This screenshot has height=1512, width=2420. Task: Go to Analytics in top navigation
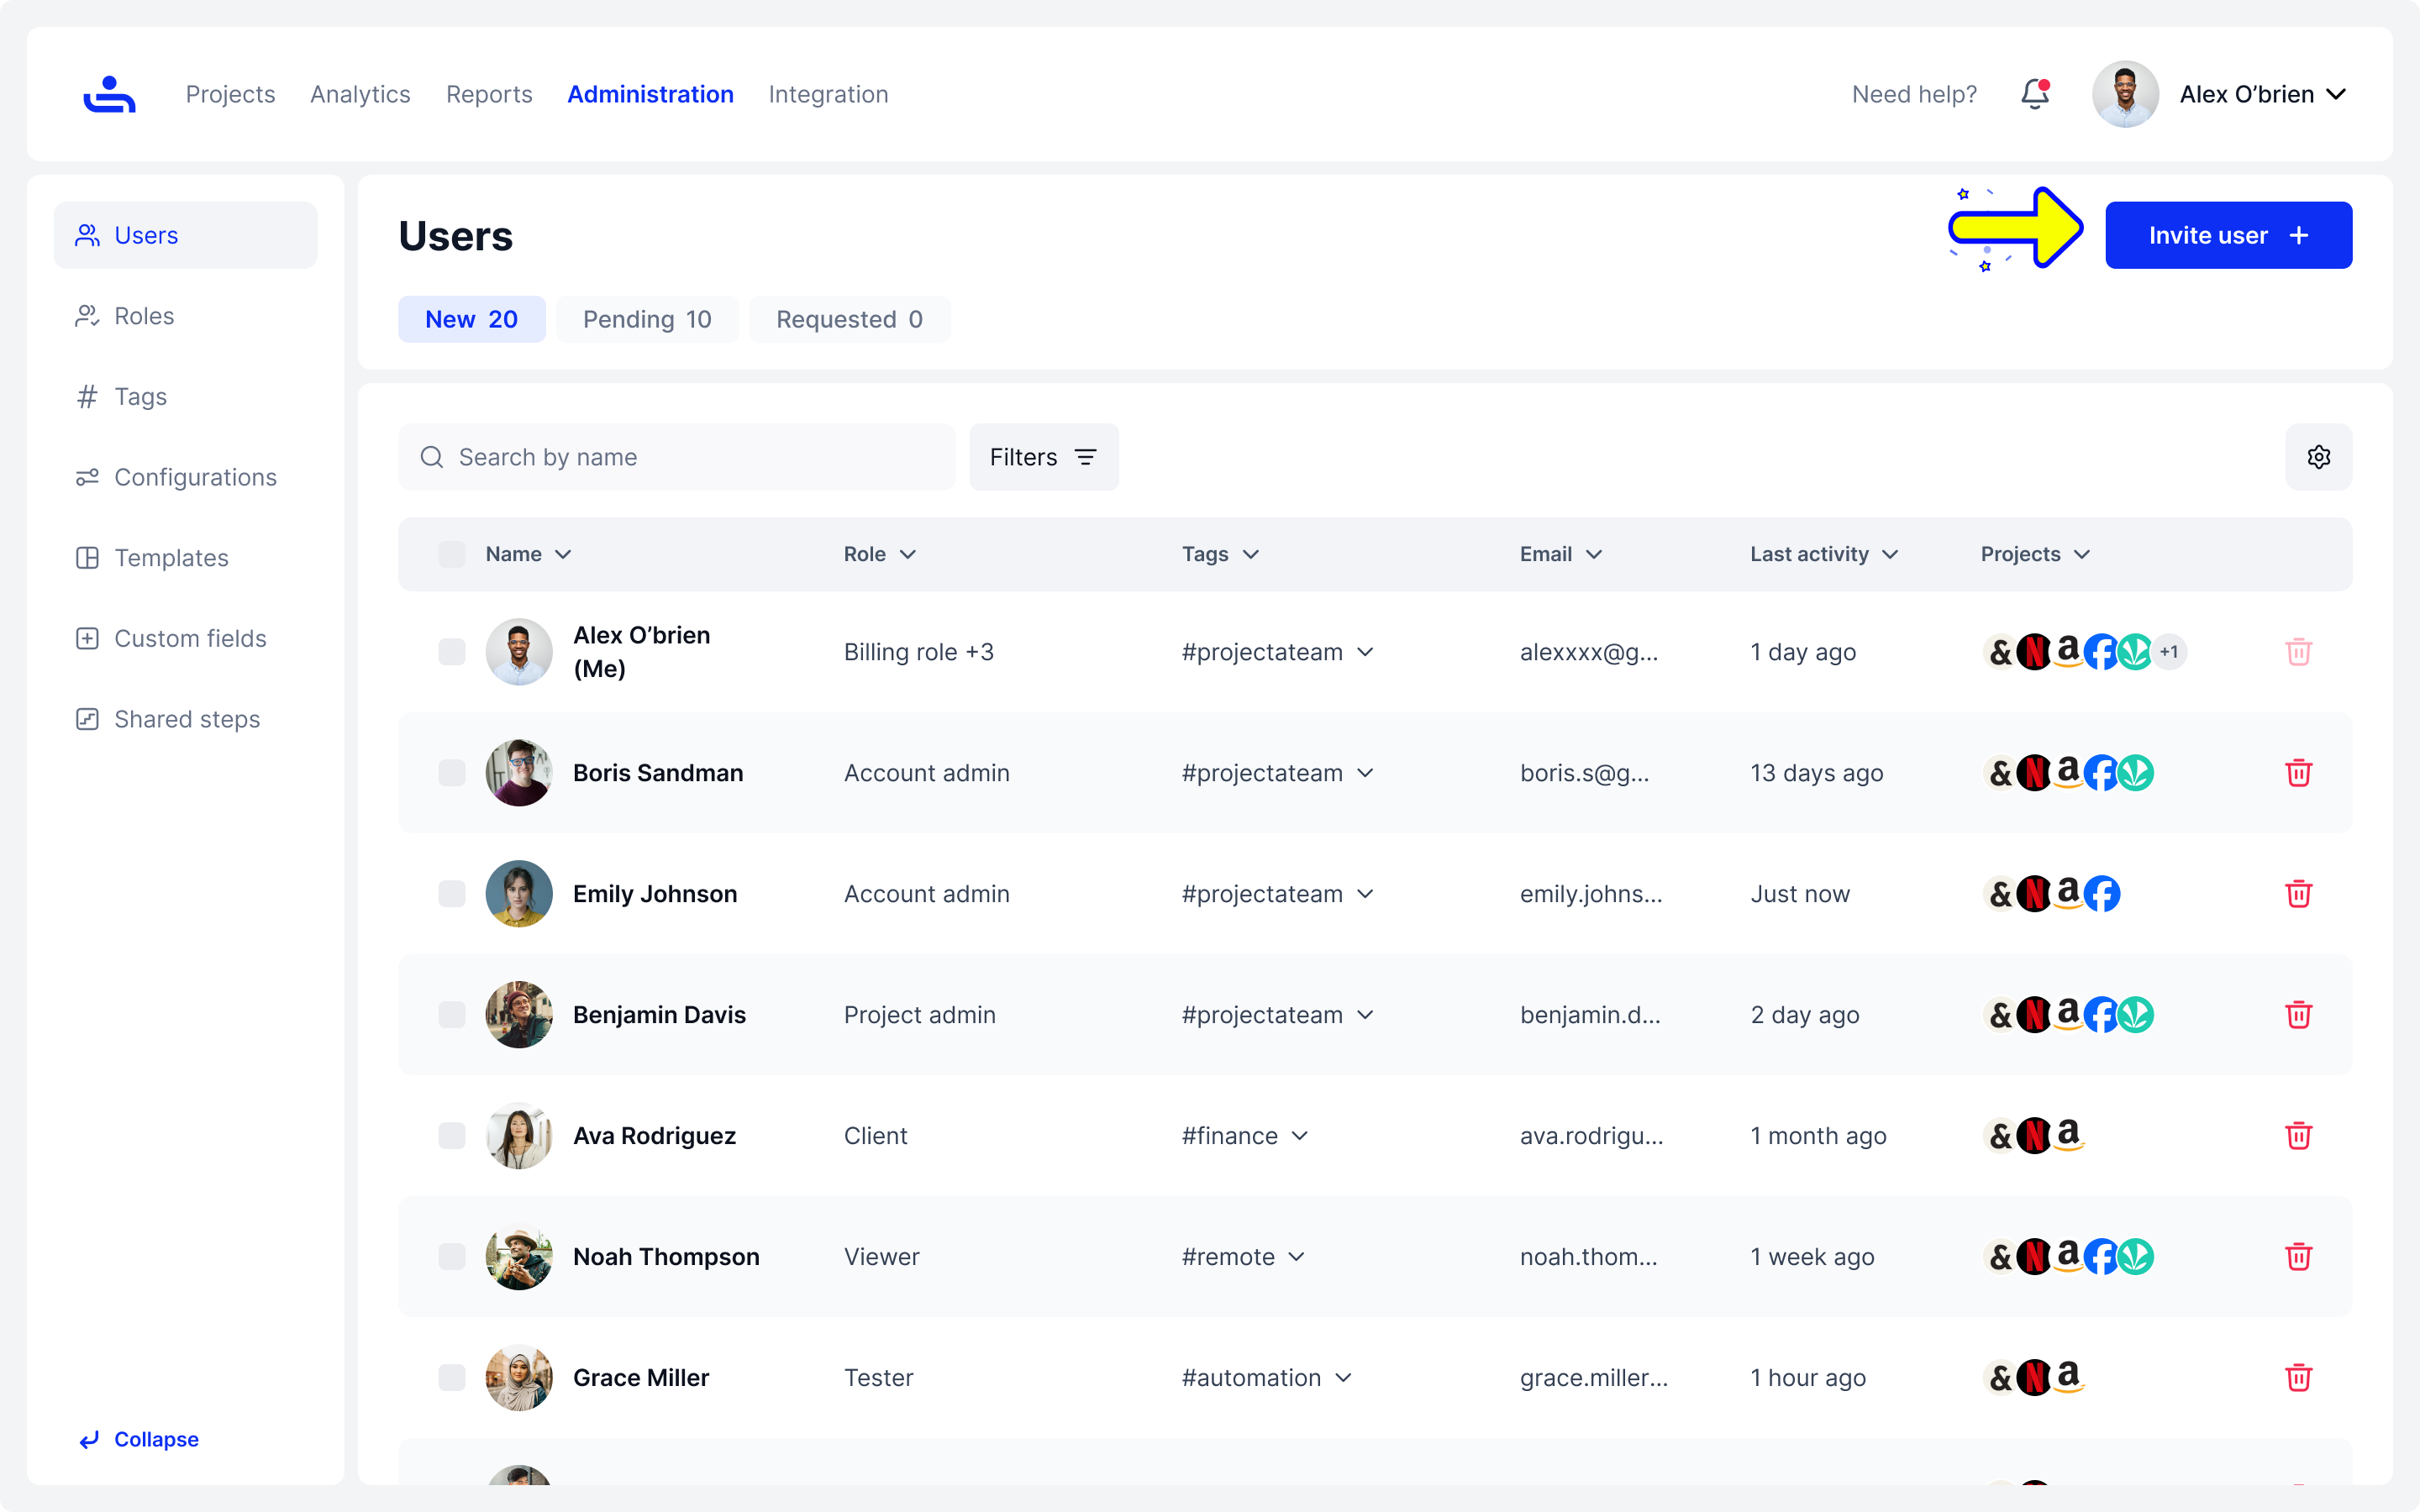tap(360, 94)
